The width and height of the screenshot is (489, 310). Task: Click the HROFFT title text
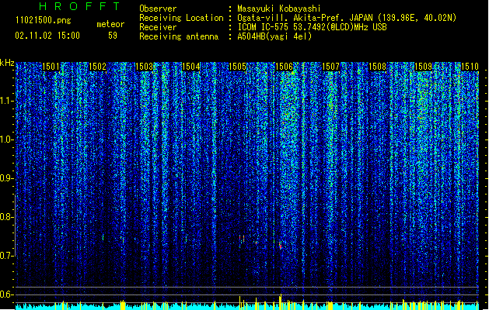[79, 6]
